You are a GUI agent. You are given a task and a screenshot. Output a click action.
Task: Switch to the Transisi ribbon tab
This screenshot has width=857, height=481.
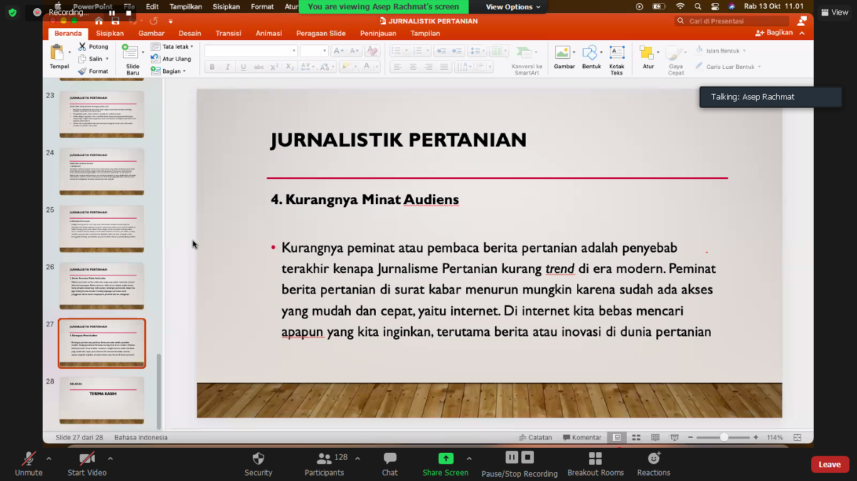click(x=228, y=33)
